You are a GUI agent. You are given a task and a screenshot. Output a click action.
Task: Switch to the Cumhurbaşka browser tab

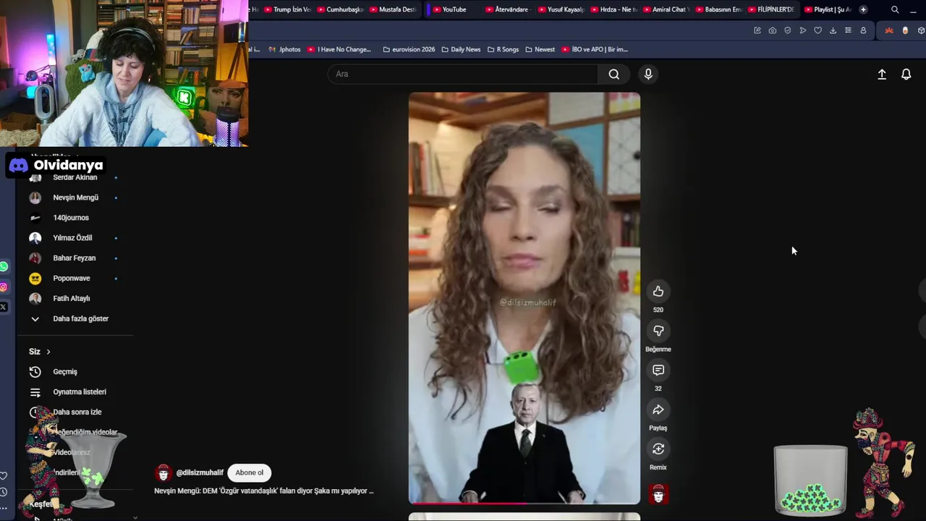[x=340, y=9]
